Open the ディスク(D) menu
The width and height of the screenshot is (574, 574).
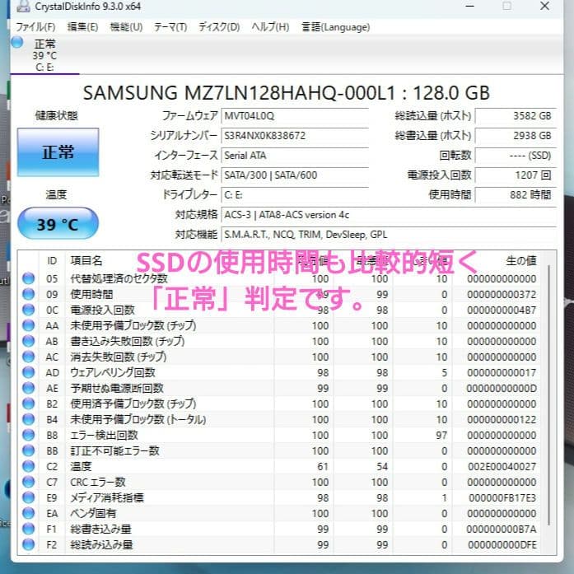(219, 27)
